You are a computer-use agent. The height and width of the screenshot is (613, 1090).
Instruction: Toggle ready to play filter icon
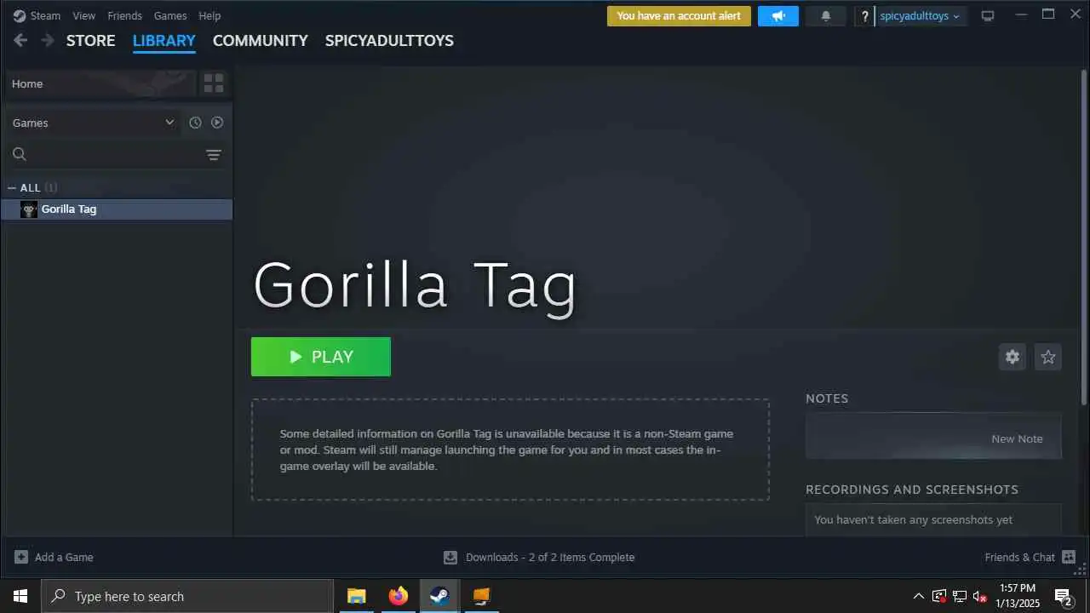(x=217, y=123)
